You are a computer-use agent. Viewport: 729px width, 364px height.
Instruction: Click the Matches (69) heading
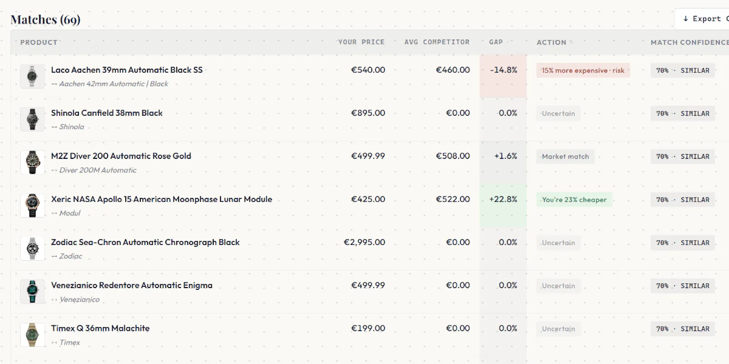[46, 20]
